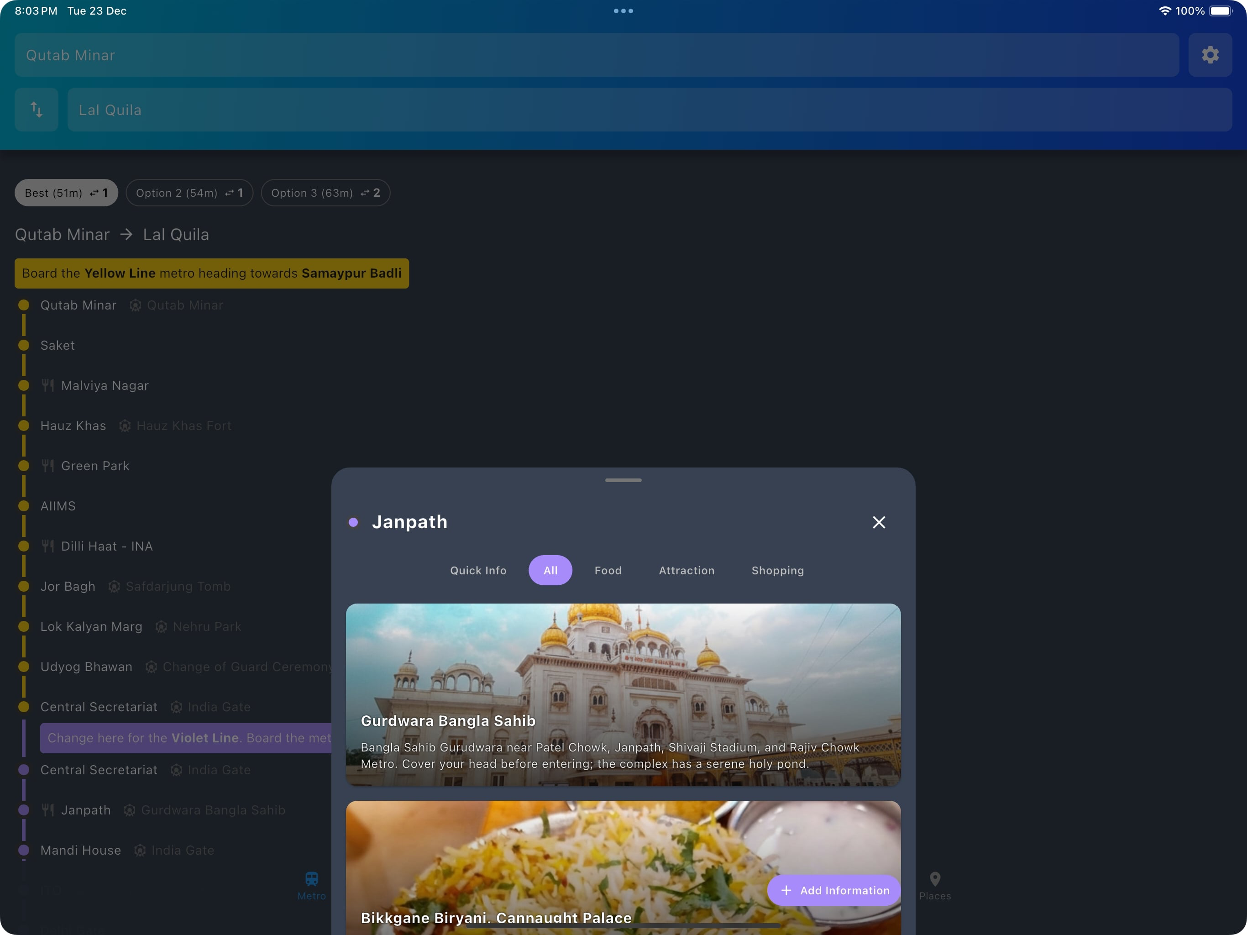Image resolution: width=1247 pixels, height=935 pixels.
Task: Tap attraction icon next to Gurdwara Bangla Sahib label
Action: pos(130,810)
